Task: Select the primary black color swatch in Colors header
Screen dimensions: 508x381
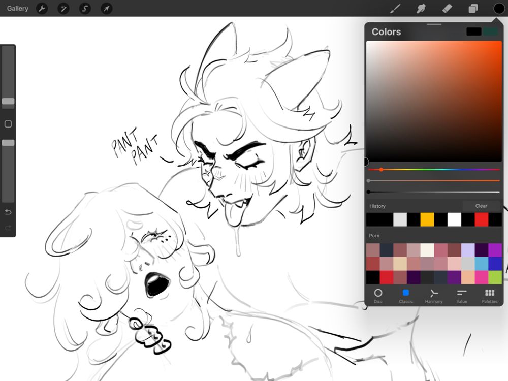Action: click(473, 31)
